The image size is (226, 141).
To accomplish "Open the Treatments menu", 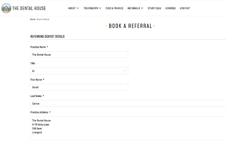I will coord(90,8).
